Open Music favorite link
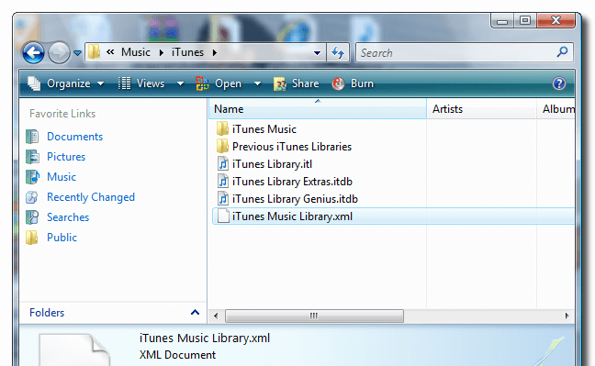 [62, 177]
